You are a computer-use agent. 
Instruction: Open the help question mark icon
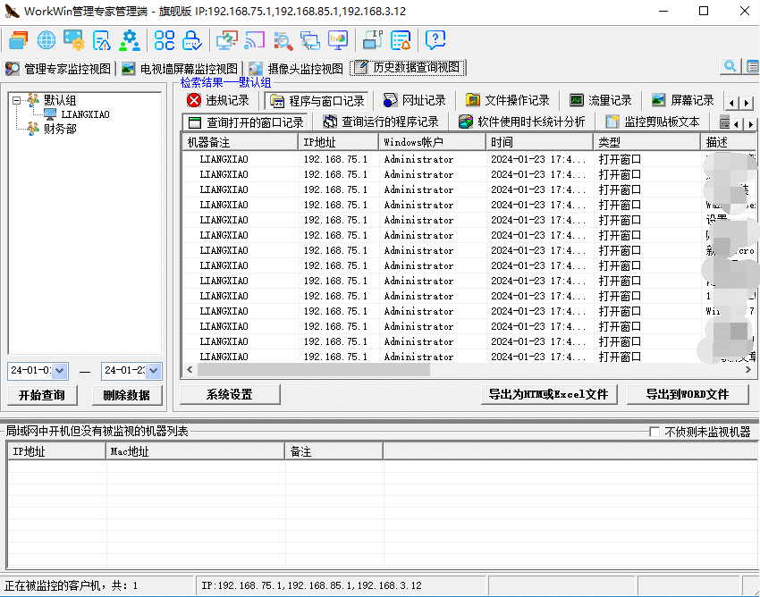(x=435, y=40)
